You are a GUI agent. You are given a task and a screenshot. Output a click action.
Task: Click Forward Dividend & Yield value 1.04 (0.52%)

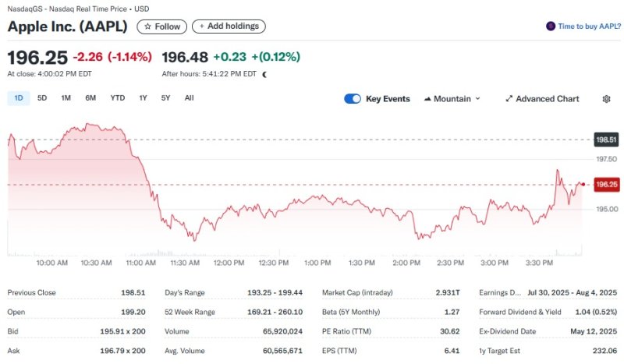point(596,312)
